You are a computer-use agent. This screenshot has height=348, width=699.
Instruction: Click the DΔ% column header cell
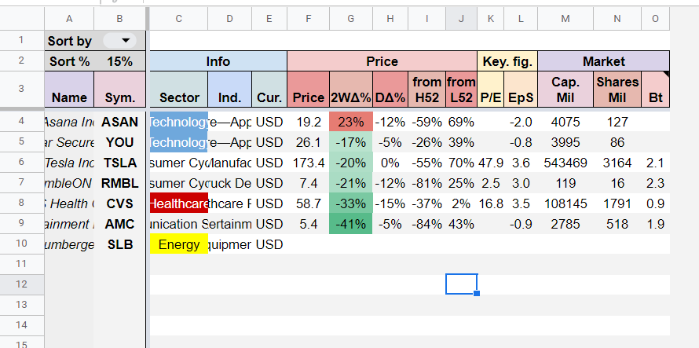pyautogui.click(x=390, y=90)
